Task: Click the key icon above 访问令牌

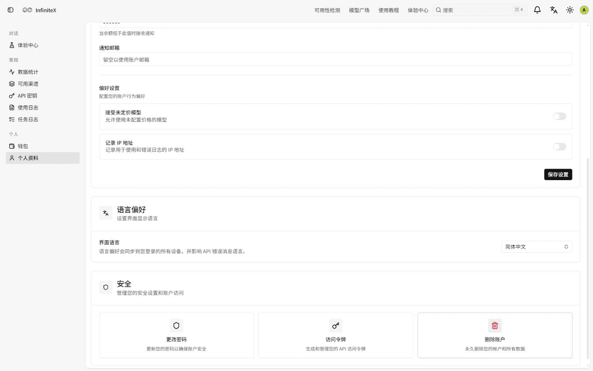Action: (x=336, y=326)
